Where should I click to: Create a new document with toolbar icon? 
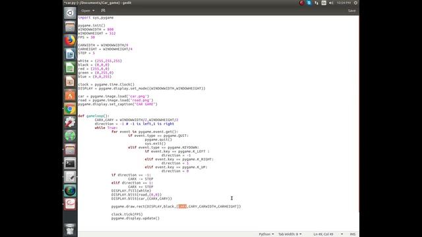coord(103,11)
